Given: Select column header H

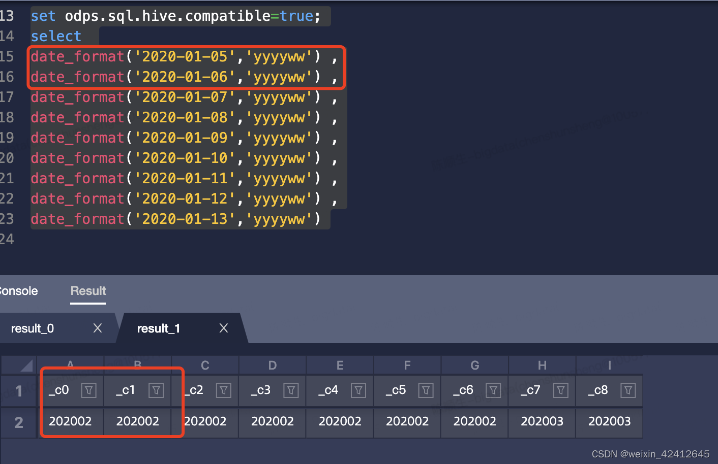Looking at the screenshot, I should 542,366.
